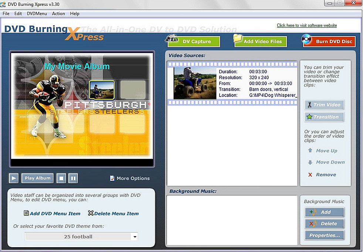Click the disc icon beside Burn DVD Disc
This screenshot has width=363, height=252.
(x=306, y=39)
